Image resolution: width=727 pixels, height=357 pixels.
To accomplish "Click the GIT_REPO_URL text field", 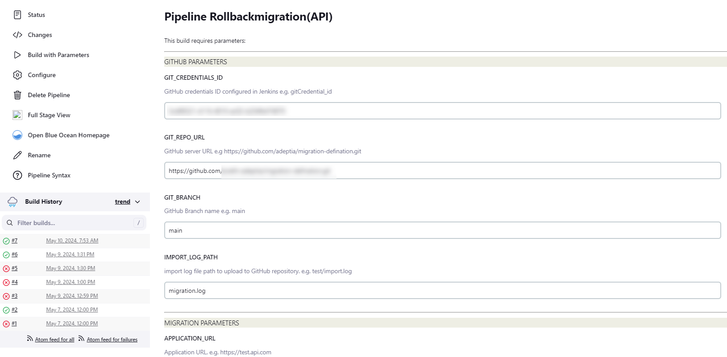I will [x=442, y=171].
